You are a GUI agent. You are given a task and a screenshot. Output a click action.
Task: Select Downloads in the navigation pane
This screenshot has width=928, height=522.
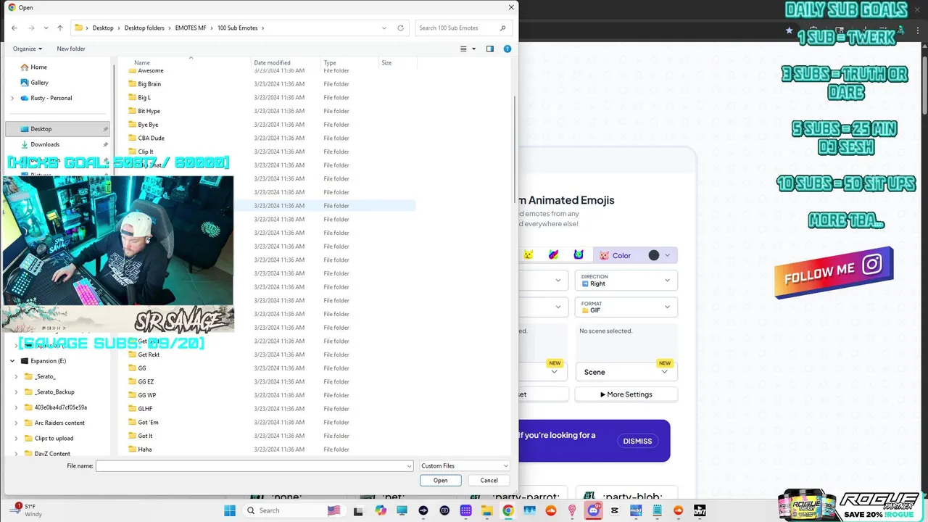pyautogui.click(x=45, y=144)
